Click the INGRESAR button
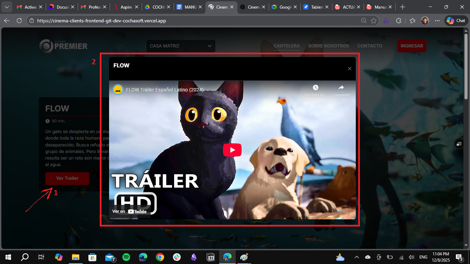 412,46
